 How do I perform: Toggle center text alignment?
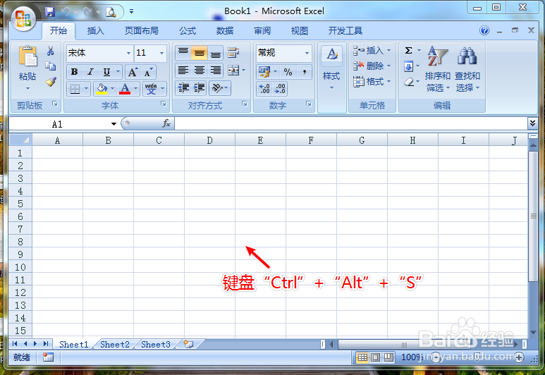(x=199, y=70)
